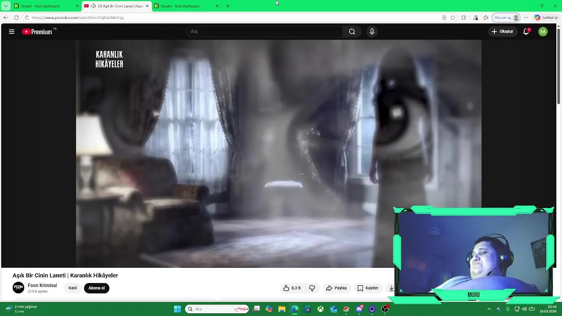Click the Oluştur create button
This screenshot has width=562, height=316.
(x=502, y=32)
